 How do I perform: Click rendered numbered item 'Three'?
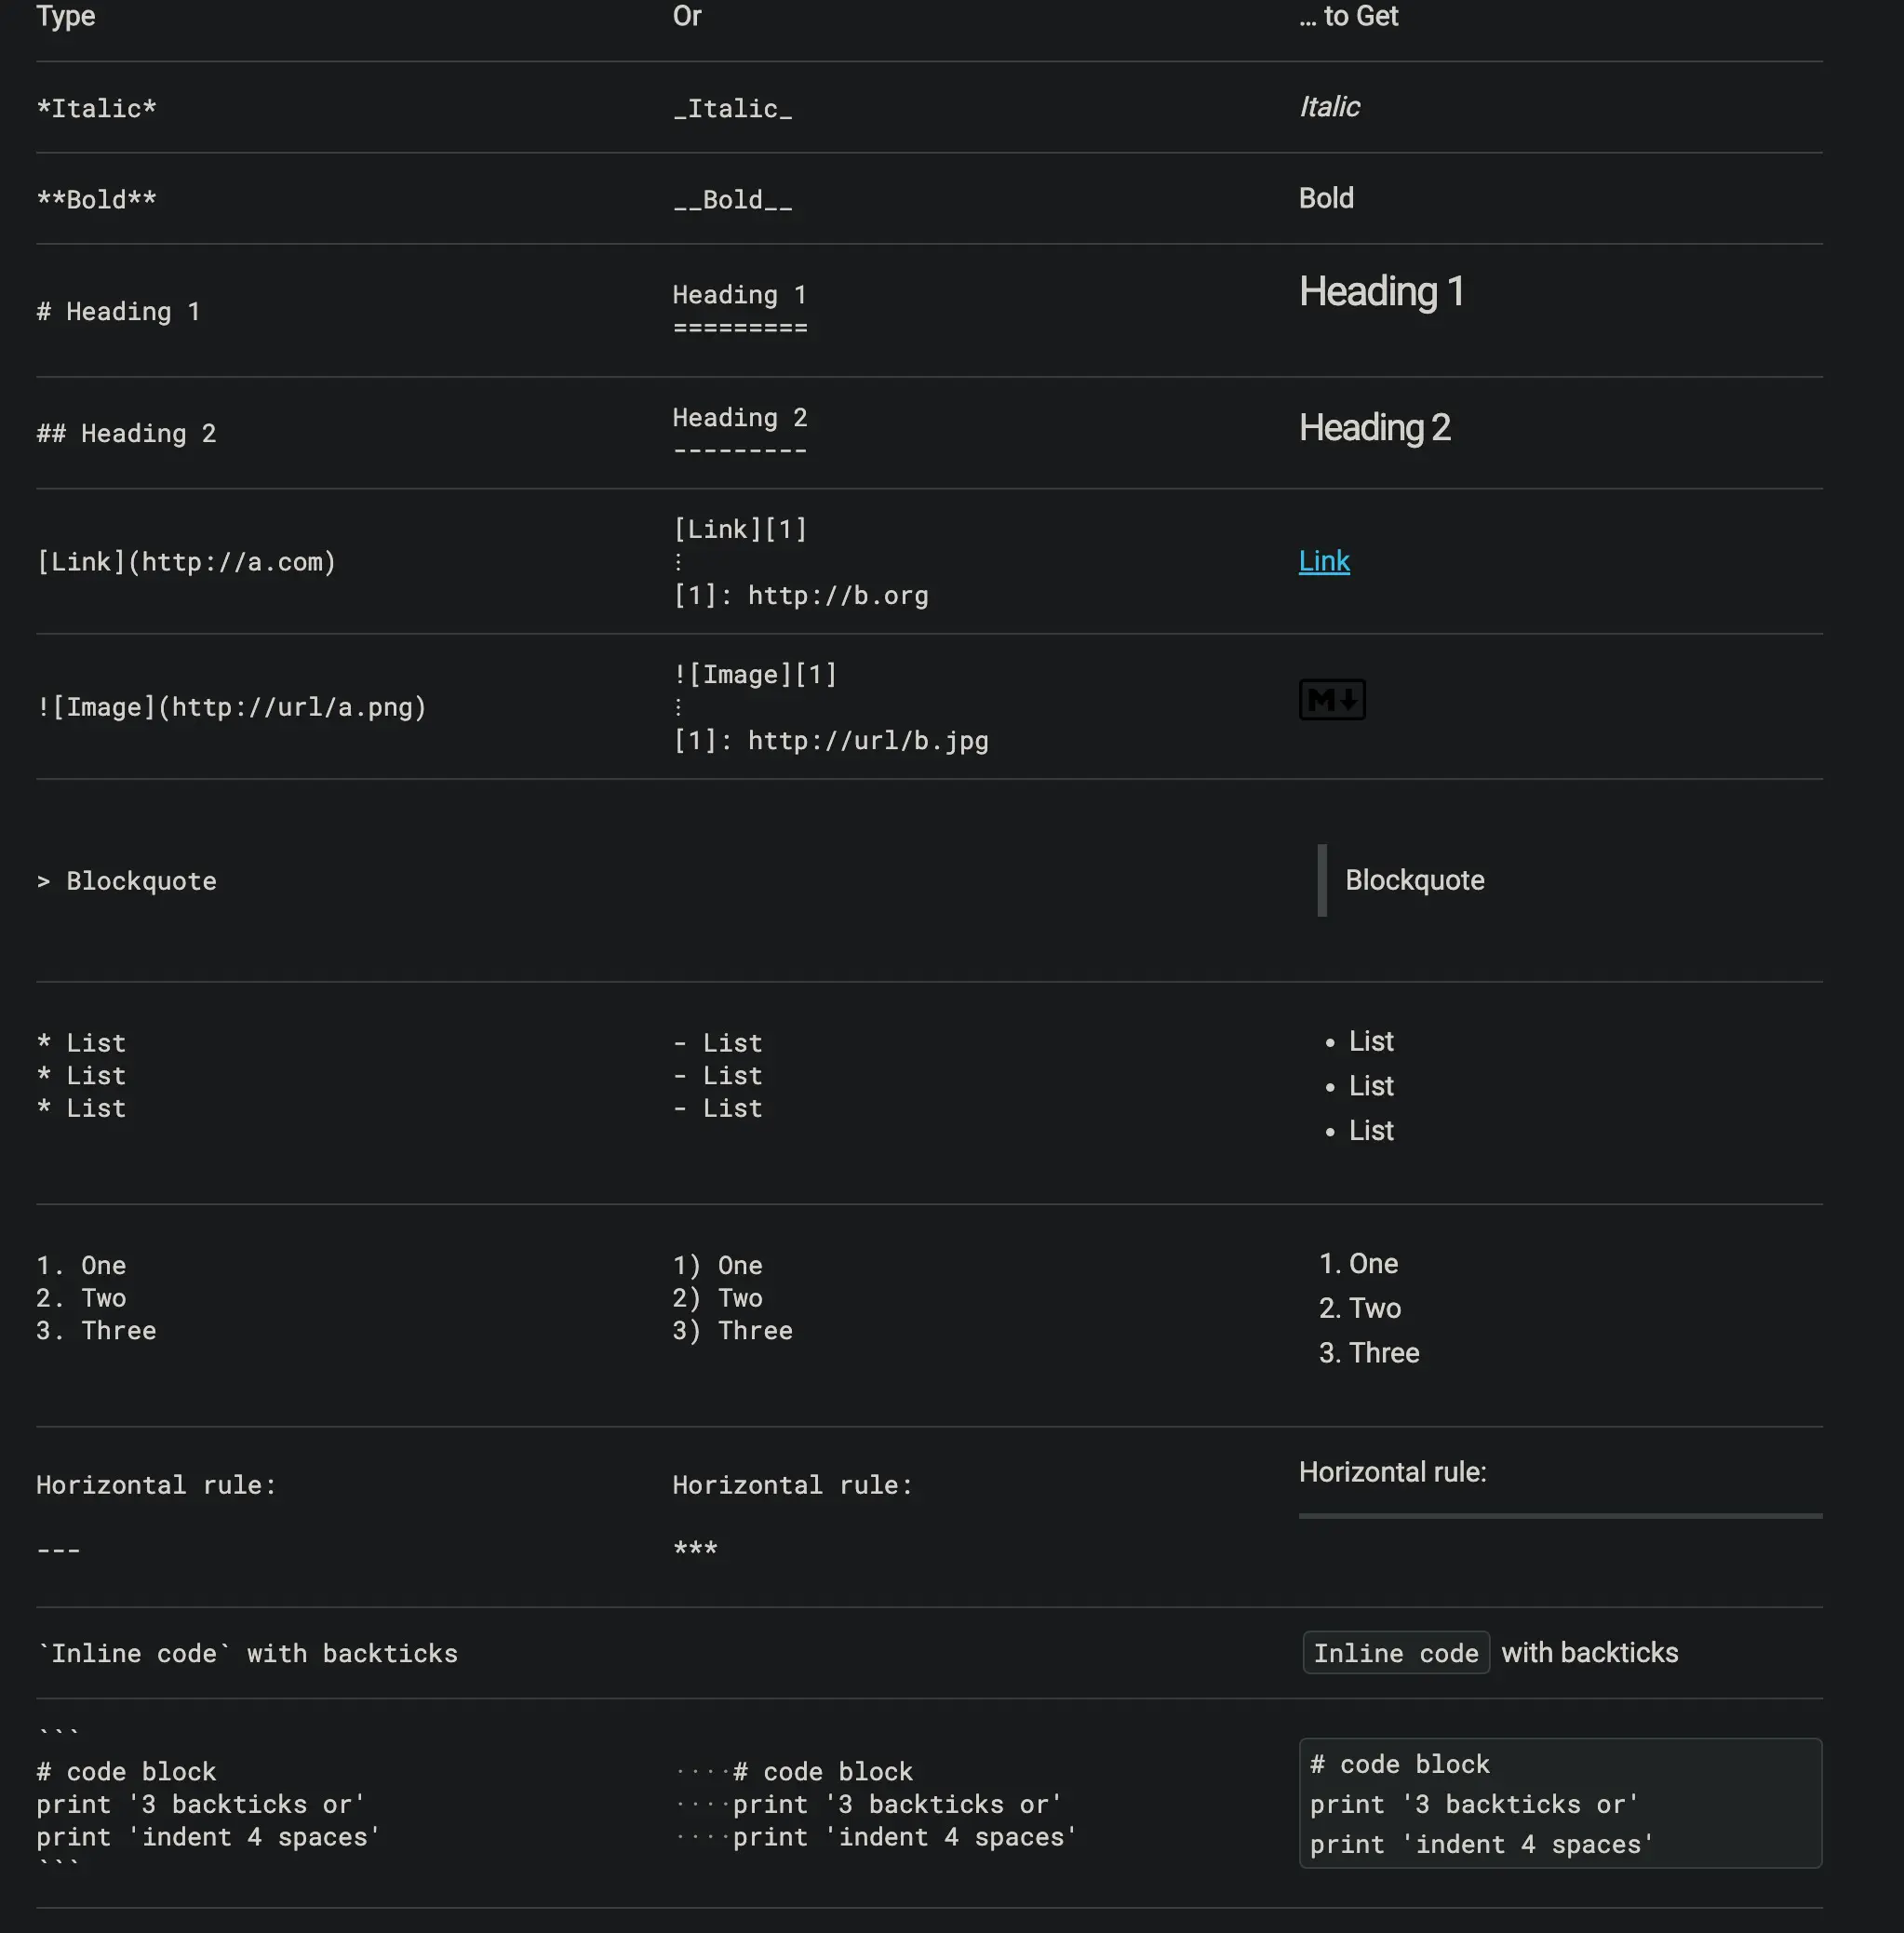coord(1383,1353)
